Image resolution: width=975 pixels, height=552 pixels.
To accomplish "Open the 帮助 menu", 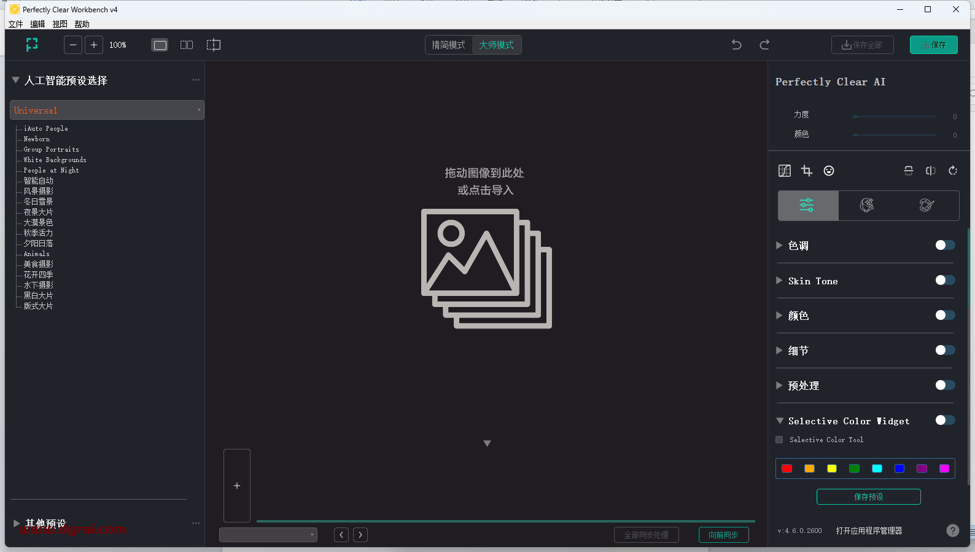I will (x=82, y=24).
